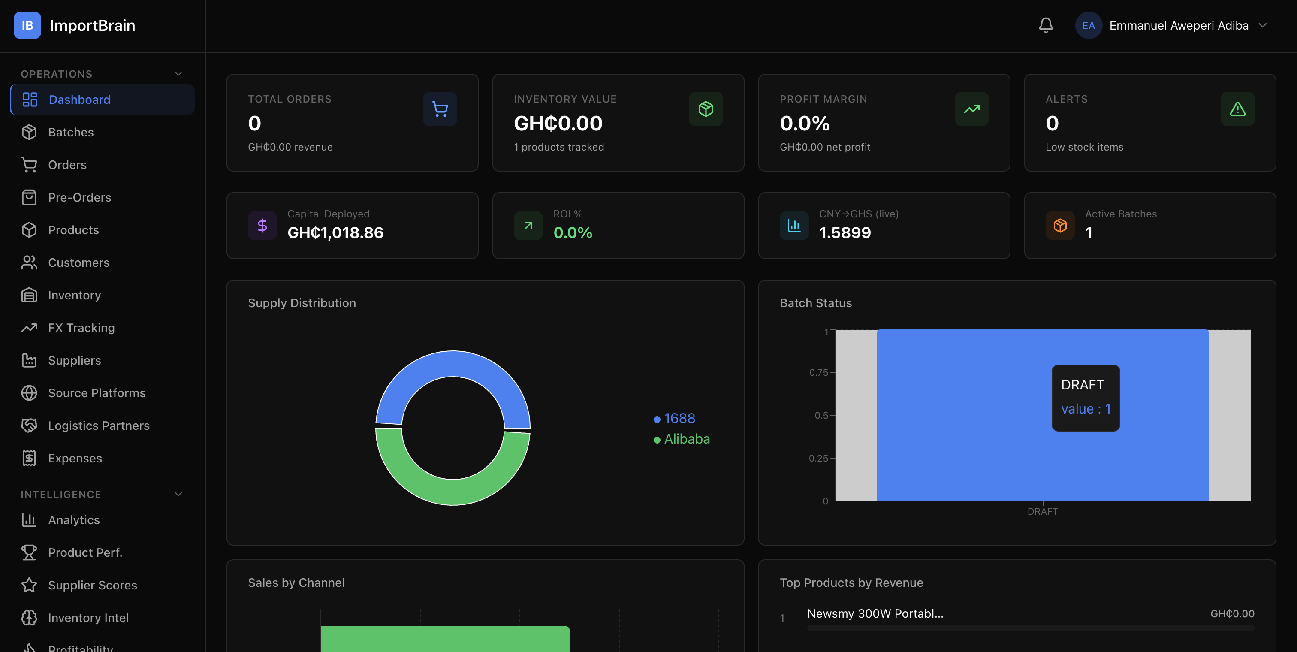Open Expenses page
The image size is (1297, 652).
[x=102, y=458]
